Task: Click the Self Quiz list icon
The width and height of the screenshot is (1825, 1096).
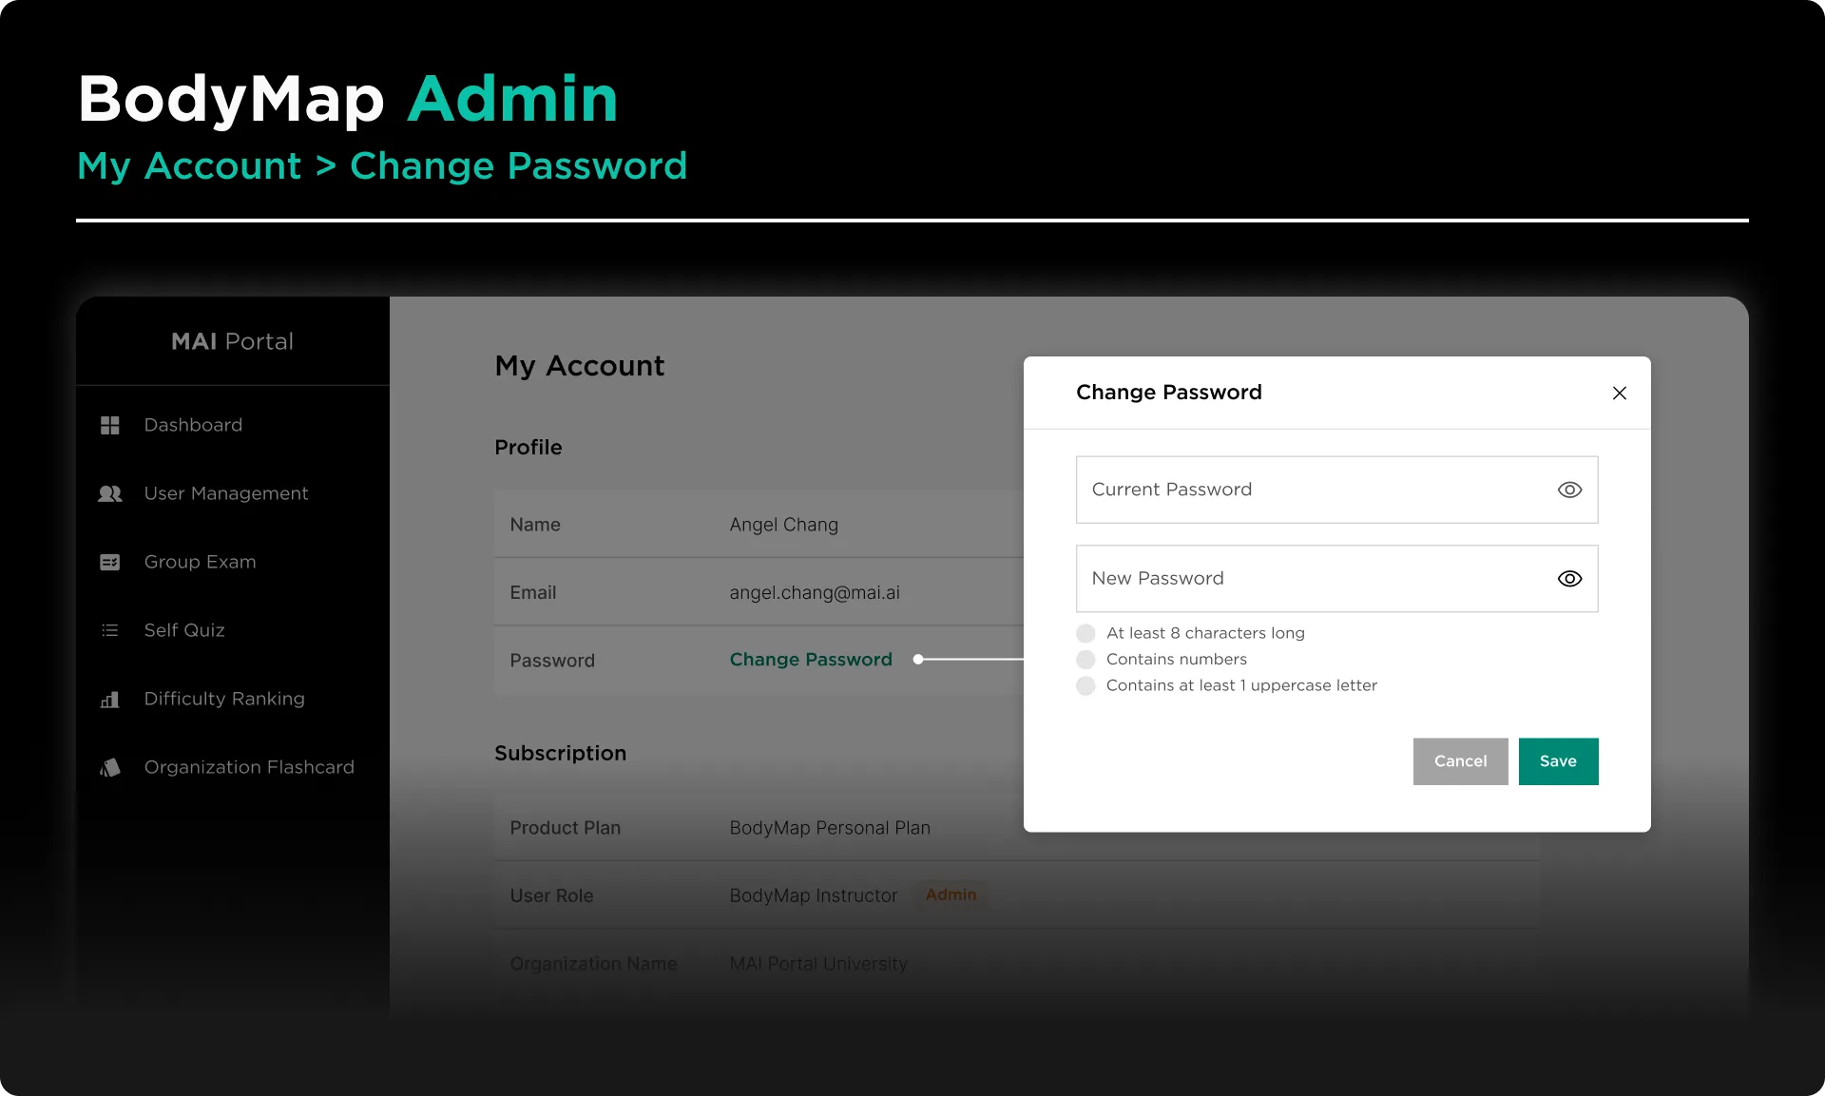Action: pos(110,630)
